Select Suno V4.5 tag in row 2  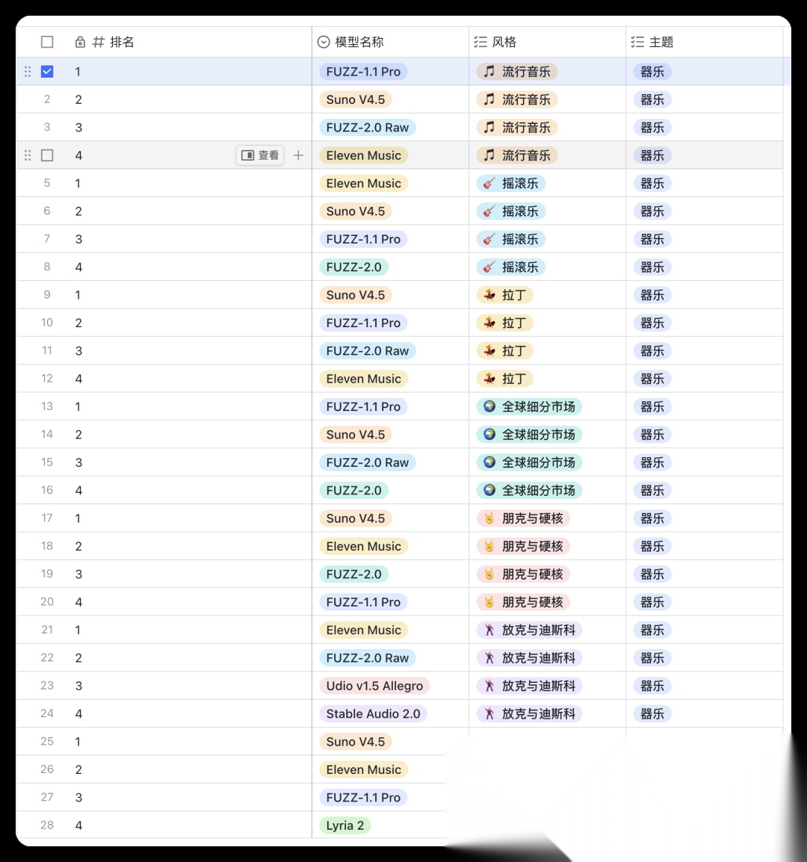point(356,99)
